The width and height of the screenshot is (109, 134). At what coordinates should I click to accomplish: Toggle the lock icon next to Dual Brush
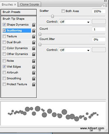34,42
